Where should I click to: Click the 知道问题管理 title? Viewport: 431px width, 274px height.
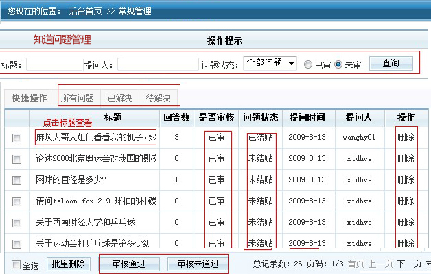coord(62,40)
